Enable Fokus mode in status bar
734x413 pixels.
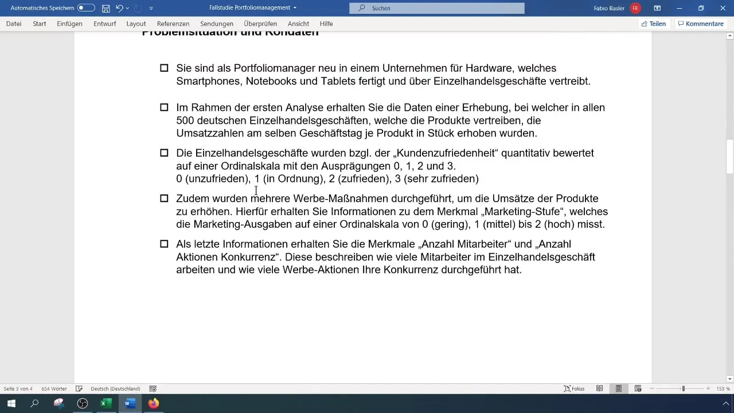tap(575, 388)
